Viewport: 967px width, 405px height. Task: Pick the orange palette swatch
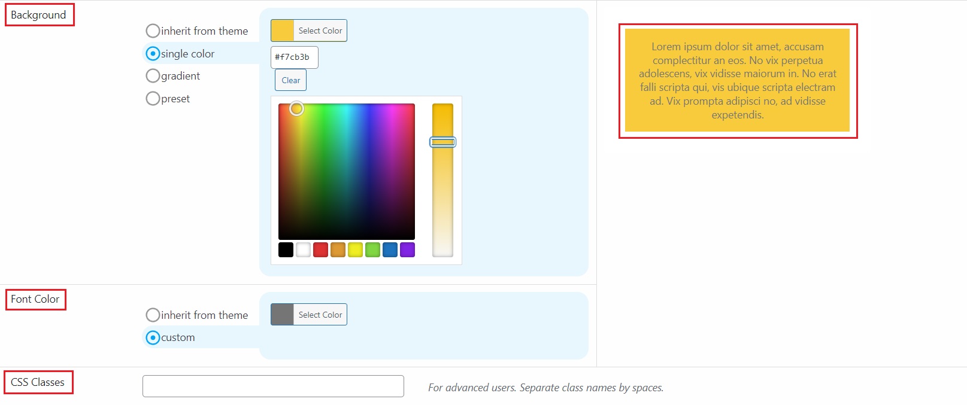(x=338, y=249)
